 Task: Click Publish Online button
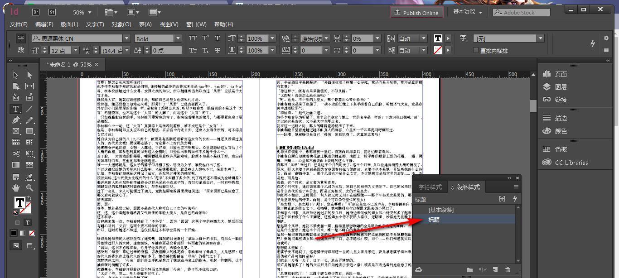(x=417, y=13)
